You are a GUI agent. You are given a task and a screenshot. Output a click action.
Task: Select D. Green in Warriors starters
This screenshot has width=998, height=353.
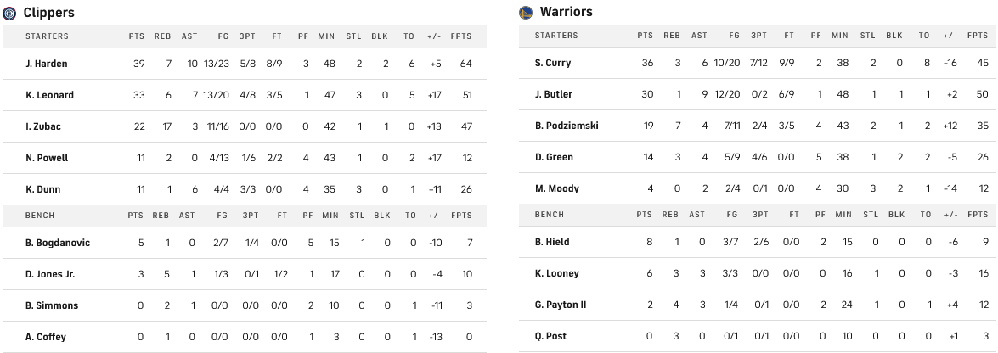coord(554,157)
